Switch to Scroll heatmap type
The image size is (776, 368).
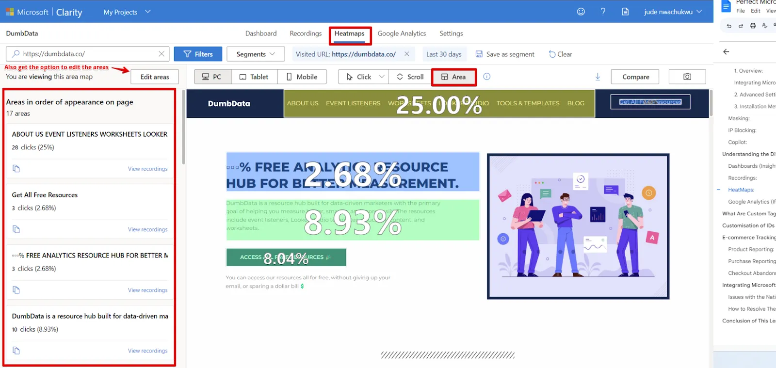coord(410,77)
